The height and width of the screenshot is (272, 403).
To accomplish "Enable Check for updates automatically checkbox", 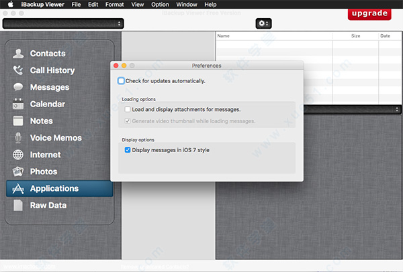I will click(x=121, y=81).
